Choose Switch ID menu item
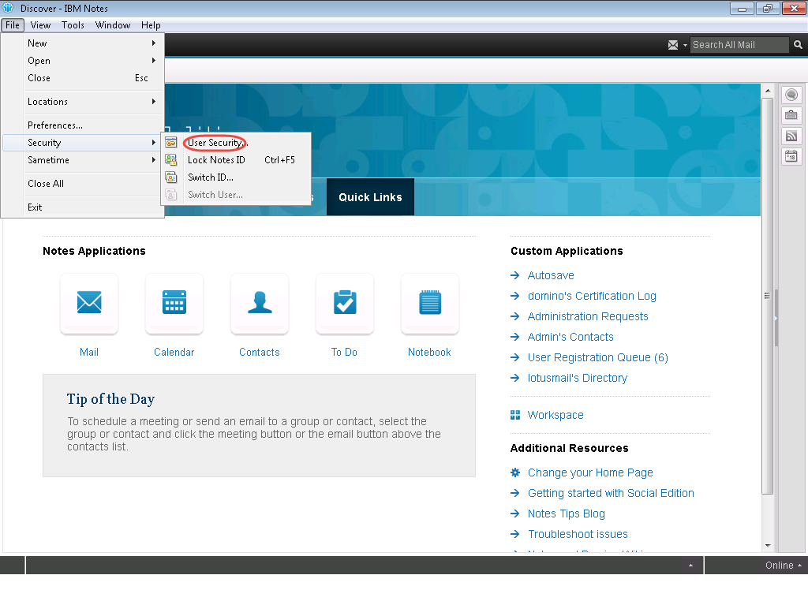 click(237, 177)
